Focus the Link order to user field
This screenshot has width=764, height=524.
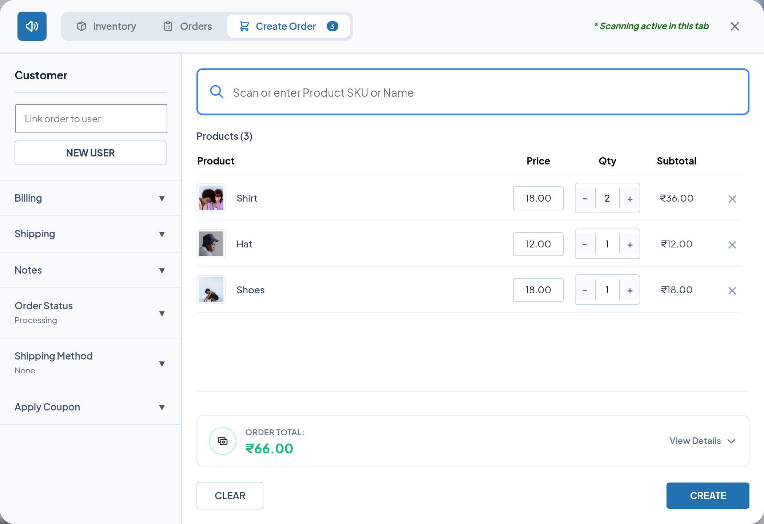pos(91,119)
